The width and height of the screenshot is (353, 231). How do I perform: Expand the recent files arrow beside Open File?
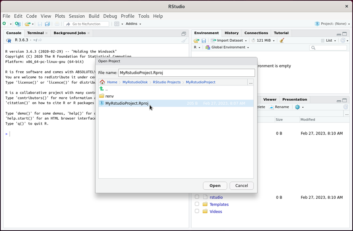(x=33, y=24)
